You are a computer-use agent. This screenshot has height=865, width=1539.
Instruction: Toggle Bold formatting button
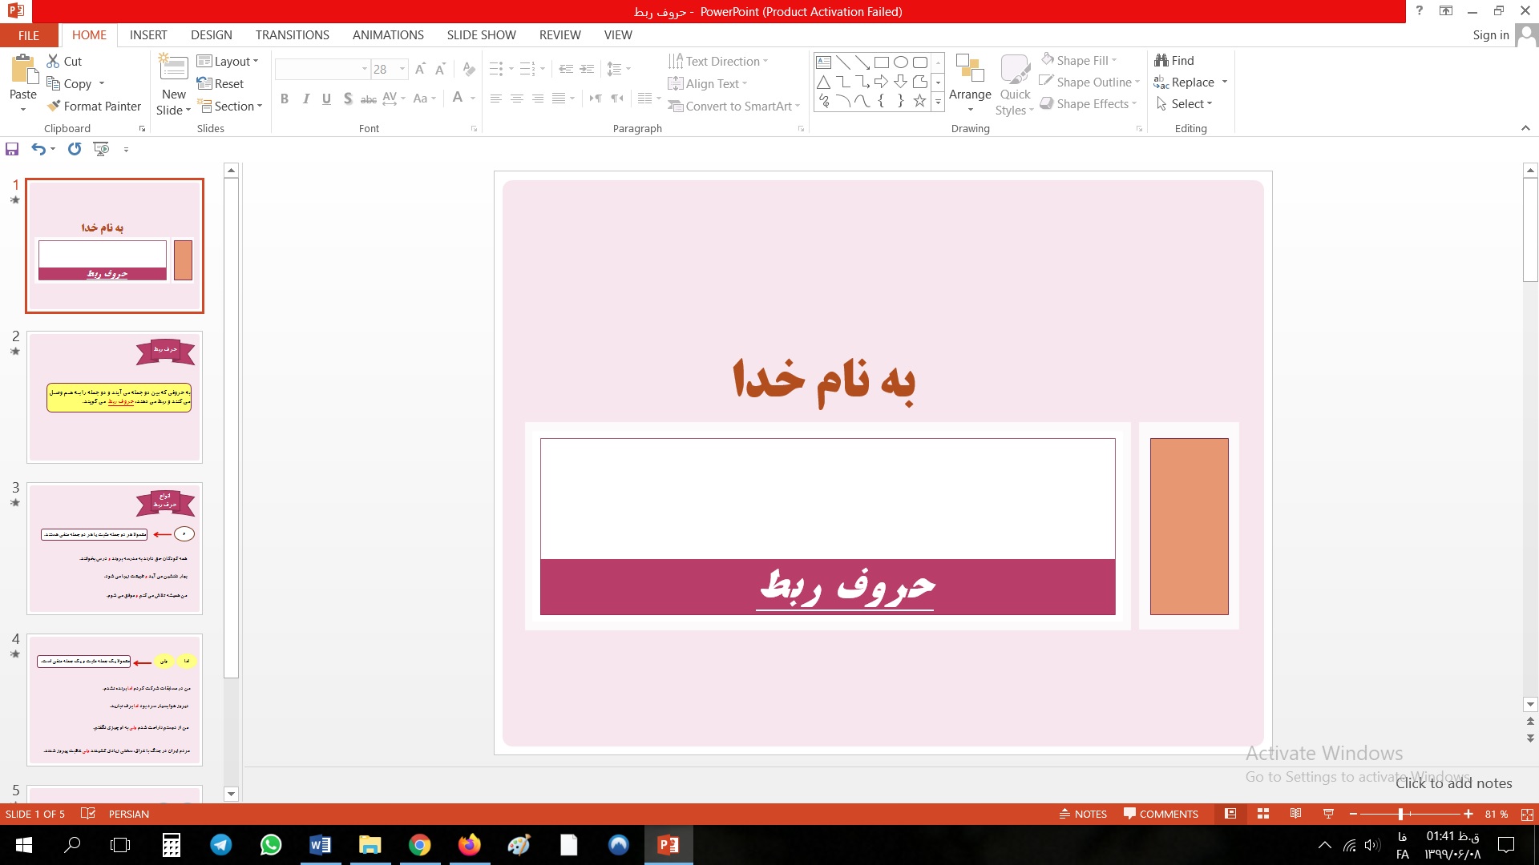[284, 99]
